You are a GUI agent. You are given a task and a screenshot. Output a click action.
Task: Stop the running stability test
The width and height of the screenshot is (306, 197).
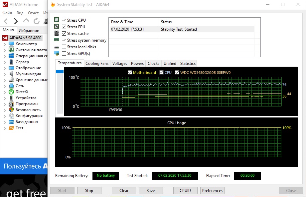pyautogui.click(x=89, y=191)
